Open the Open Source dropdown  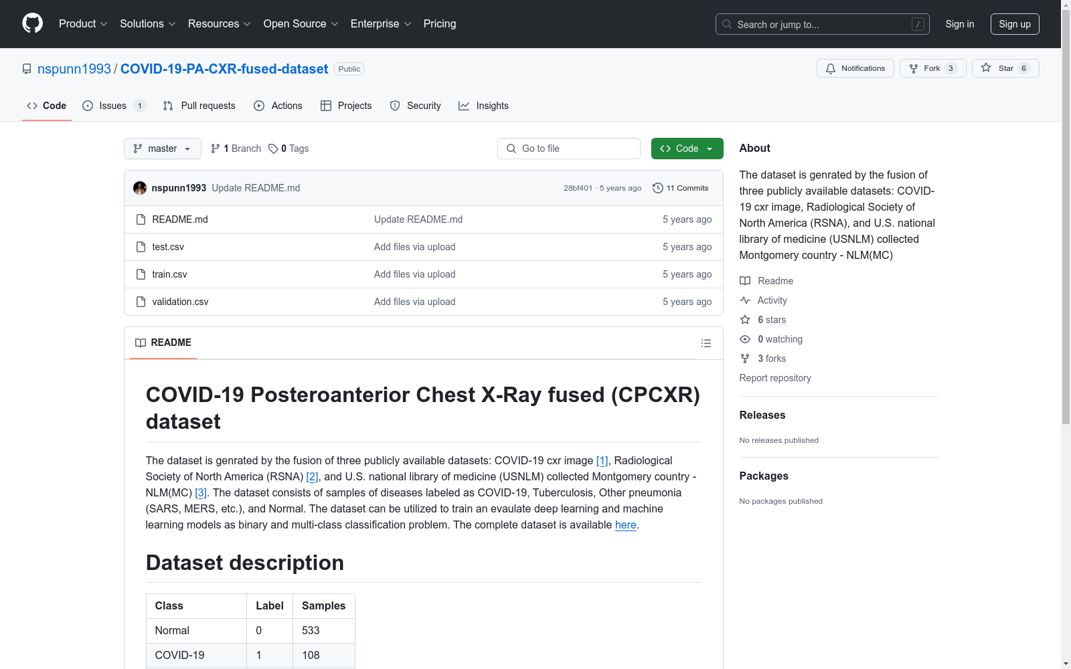(x=301, y=24)
